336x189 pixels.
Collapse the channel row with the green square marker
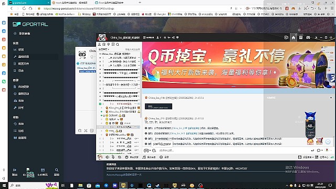(x=100, y=104)
